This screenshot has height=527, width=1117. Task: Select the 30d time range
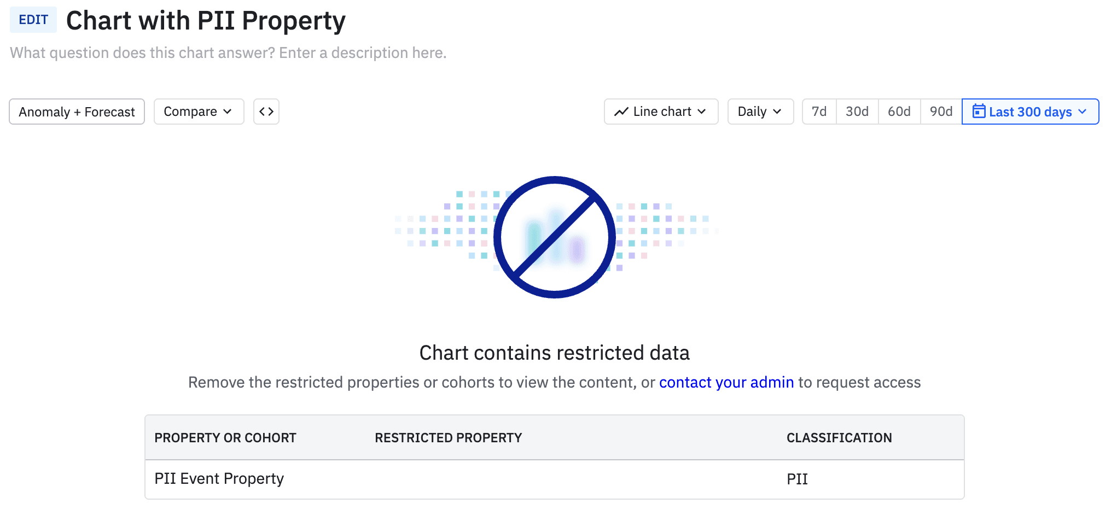click(x=857, y=112)
